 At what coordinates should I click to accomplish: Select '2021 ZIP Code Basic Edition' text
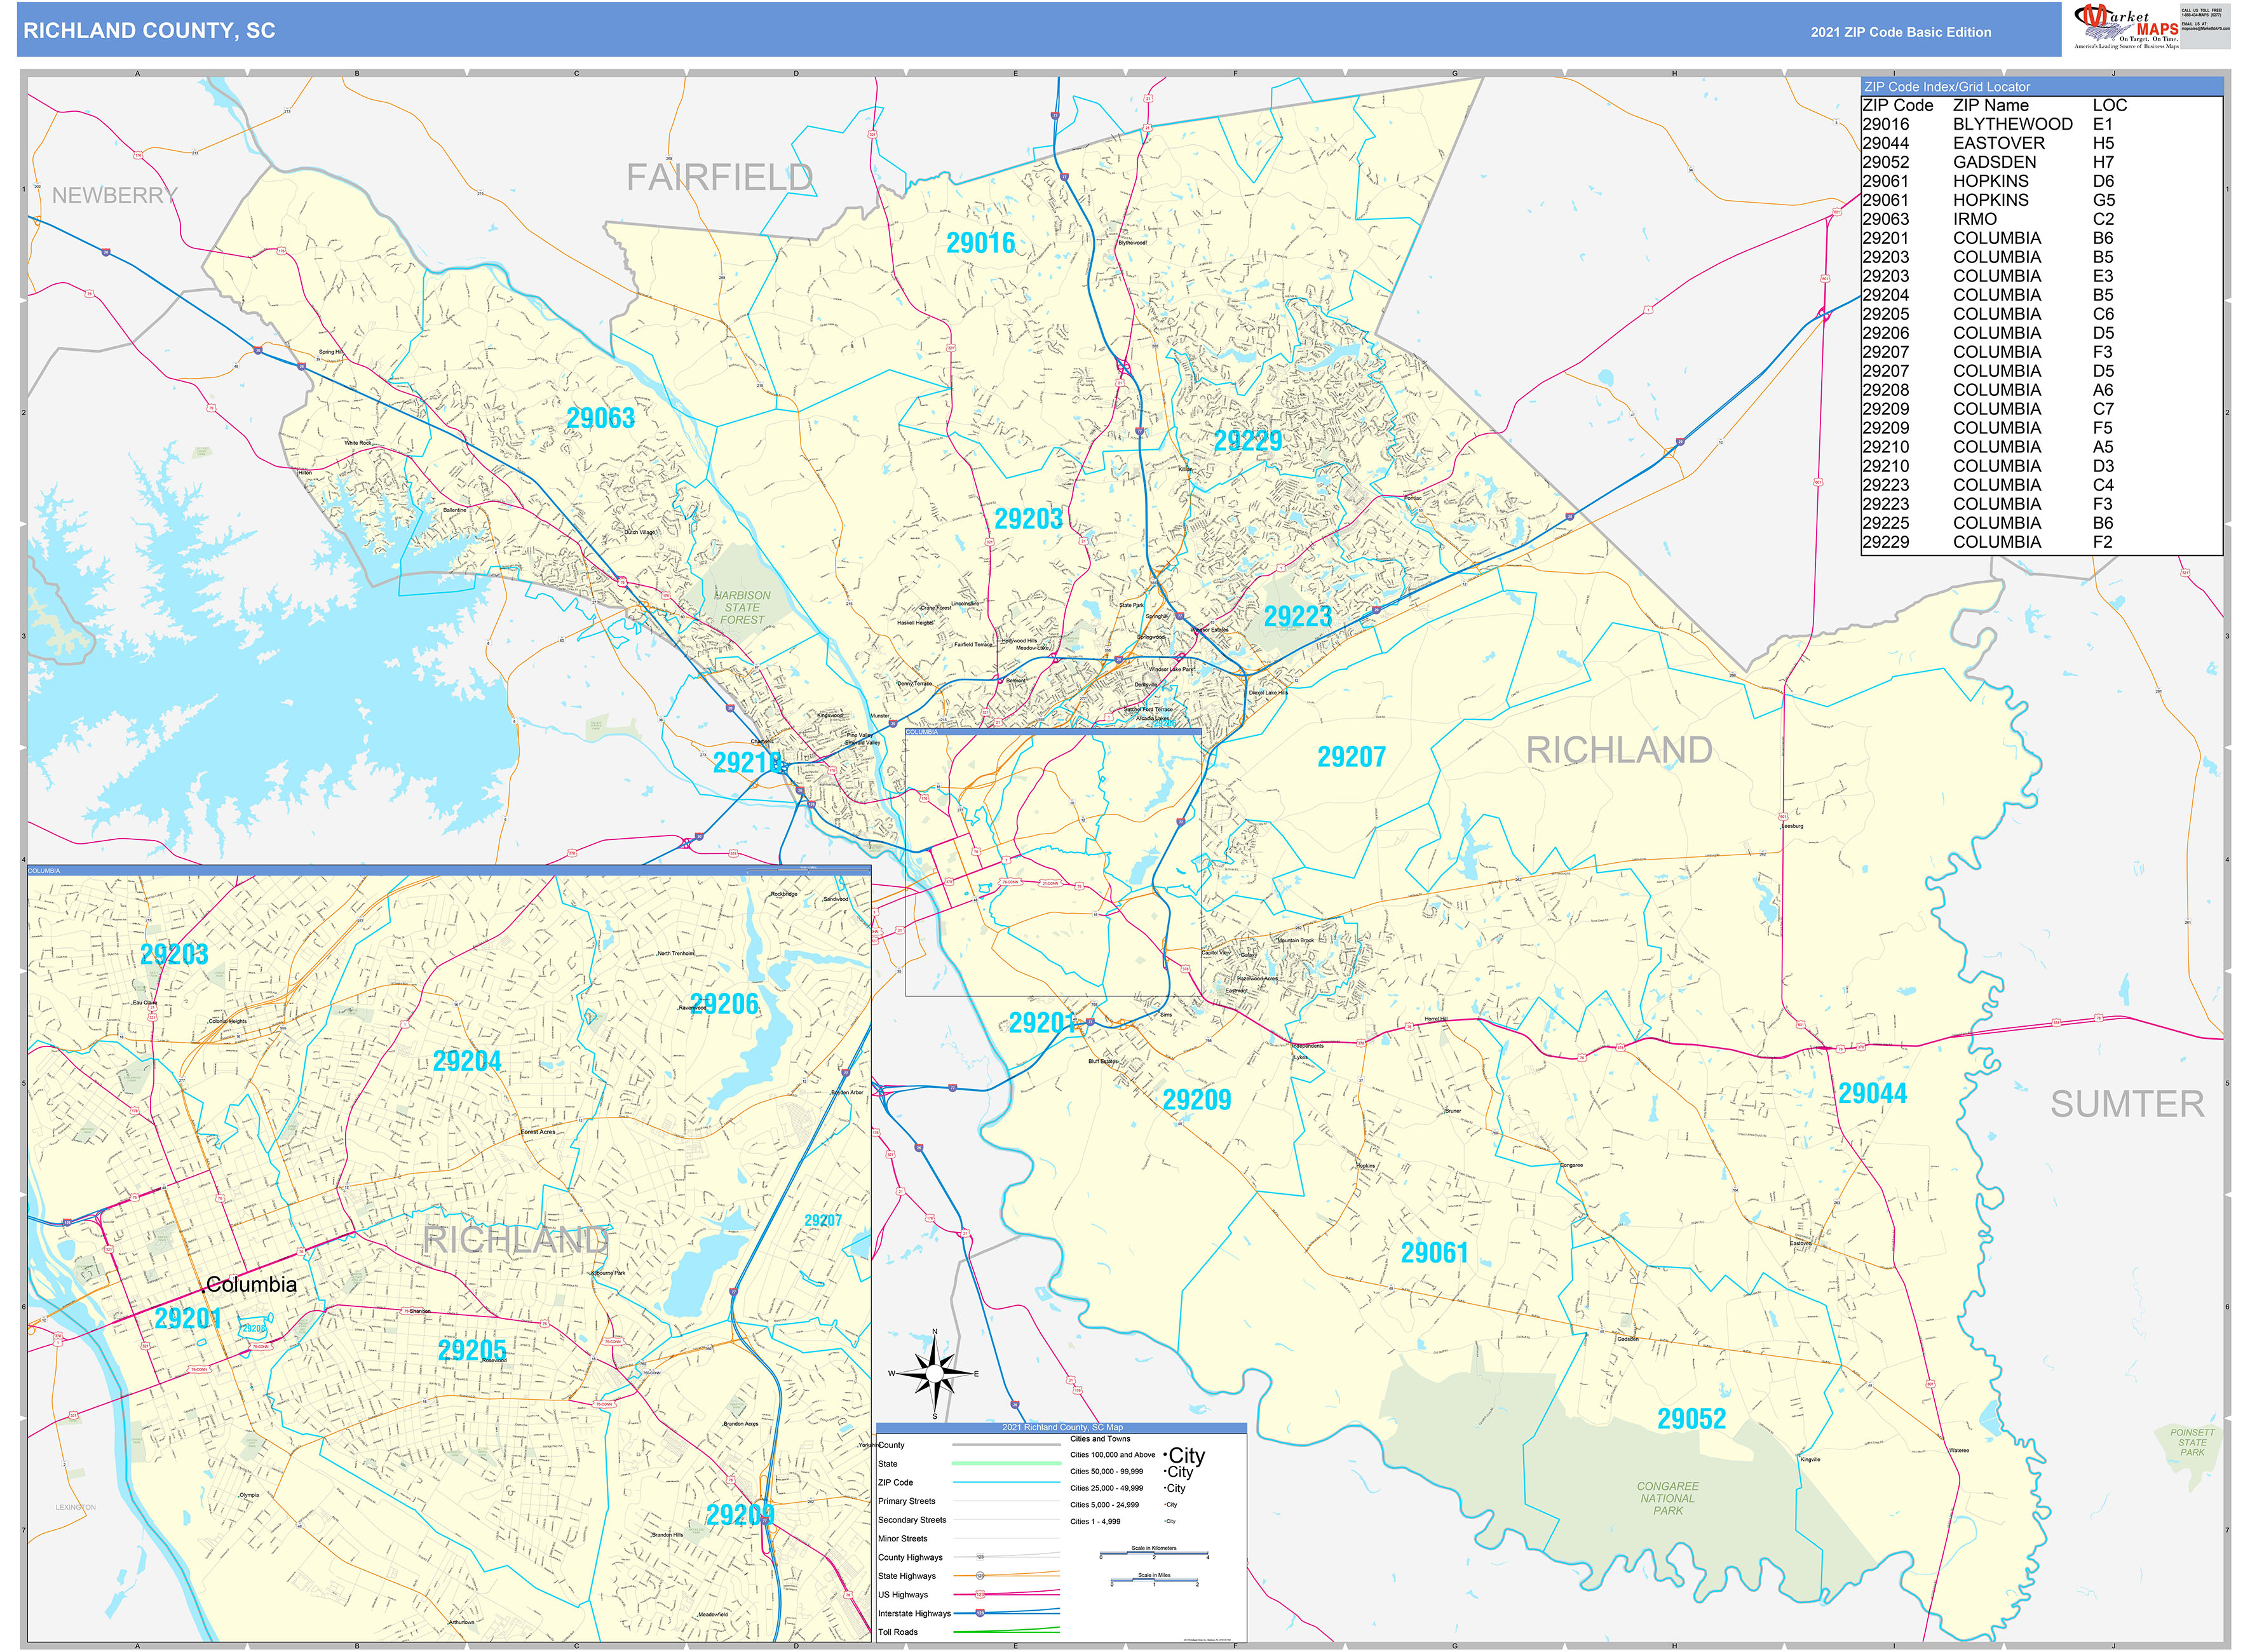point(1900,32)
